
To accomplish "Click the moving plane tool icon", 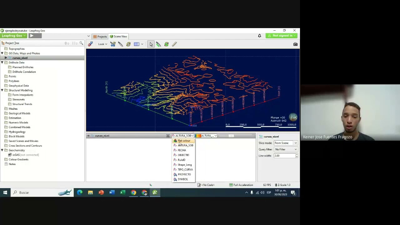I will tap(128, 44).
